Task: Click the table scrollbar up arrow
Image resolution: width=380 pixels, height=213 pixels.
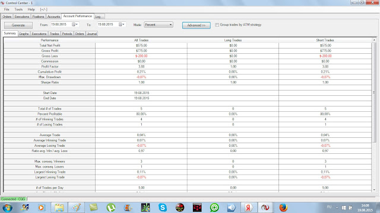Action: click(x=374, y=40)
